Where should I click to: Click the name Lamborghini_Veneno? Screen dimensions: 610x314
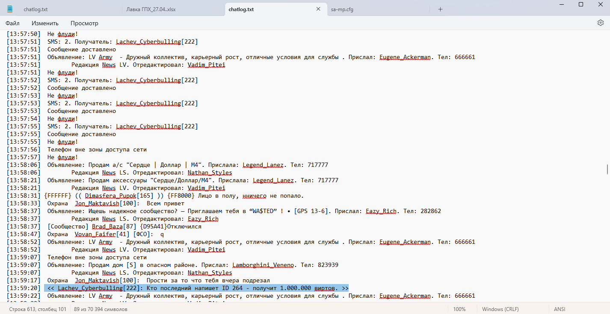pyautogui.click(x=263, y=265)
